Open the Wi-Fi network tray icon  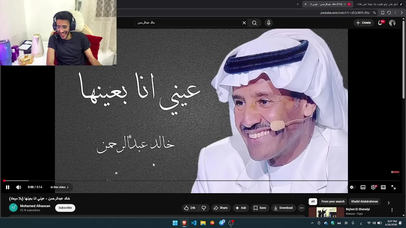point(369,223)
